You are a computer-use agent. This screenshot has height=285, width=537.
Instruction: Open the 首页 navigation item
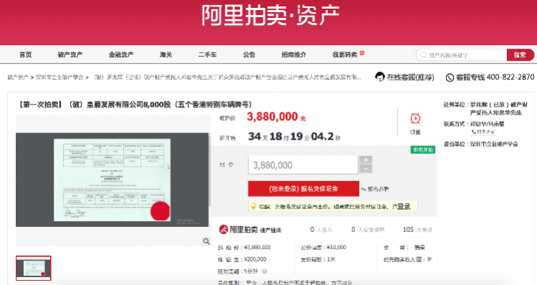click(x=25, y=54)
